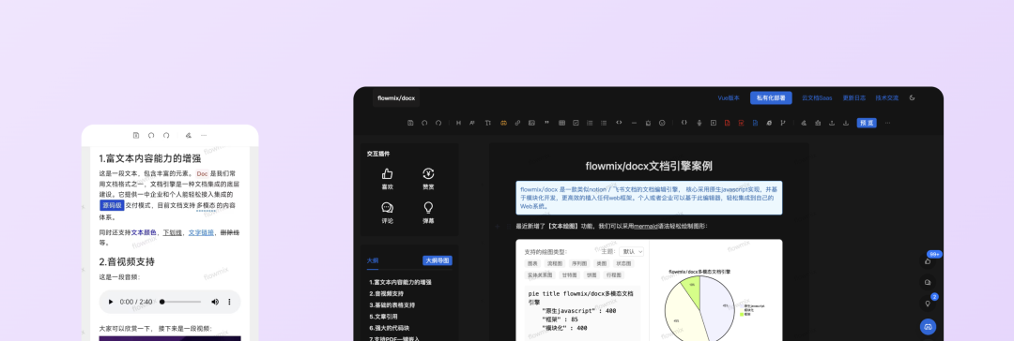Image resolution: width=1014 pixels, height=341 pixels.
Task: Insert audio with the microphone icon
Action: pyautogui.click(x=699, y=123)
